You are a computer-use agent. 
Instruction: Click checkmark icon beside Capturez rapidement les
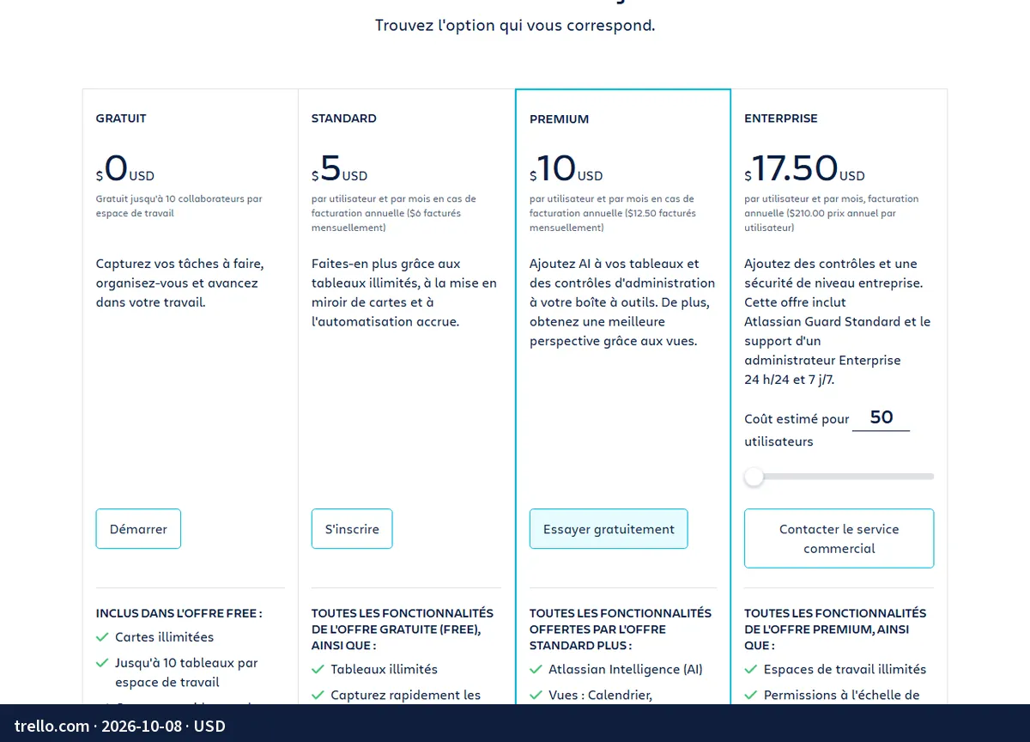point(318,695)
